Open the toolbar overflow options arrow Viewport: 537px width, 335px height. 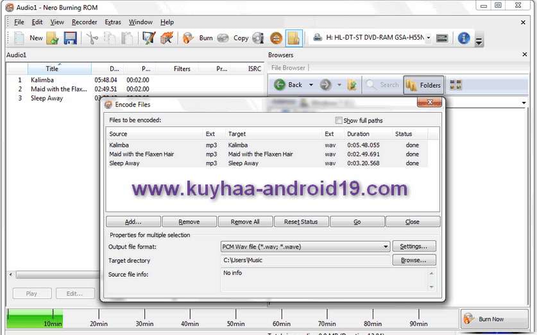click(x=479, y=42)
